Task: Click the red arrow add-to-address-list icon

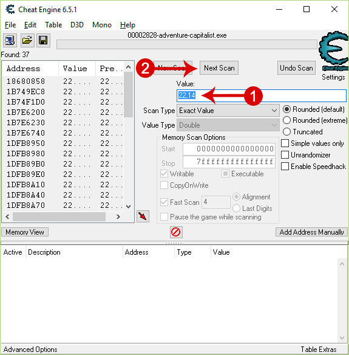Action: click(x=143, y=216)
